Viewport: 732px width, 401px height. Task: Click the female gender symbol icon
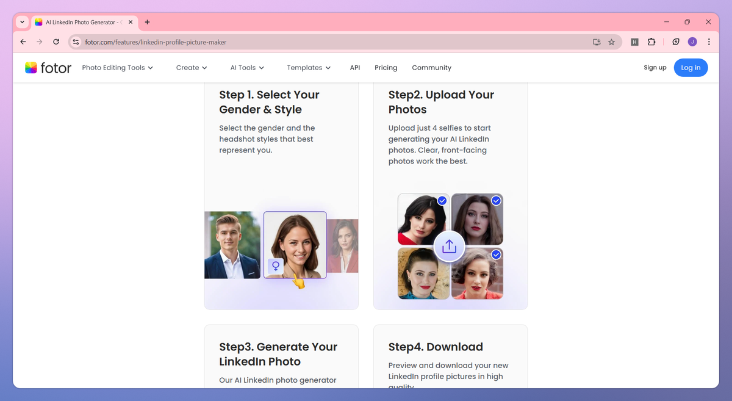pyautogui.click(x=276, y=266)
